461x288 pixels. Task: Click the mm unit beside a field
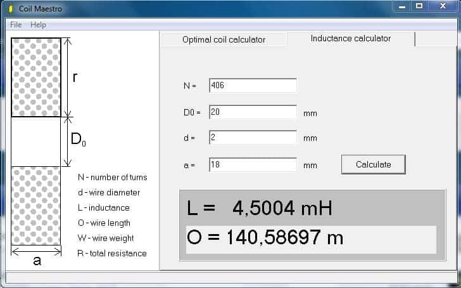point(310,166)
